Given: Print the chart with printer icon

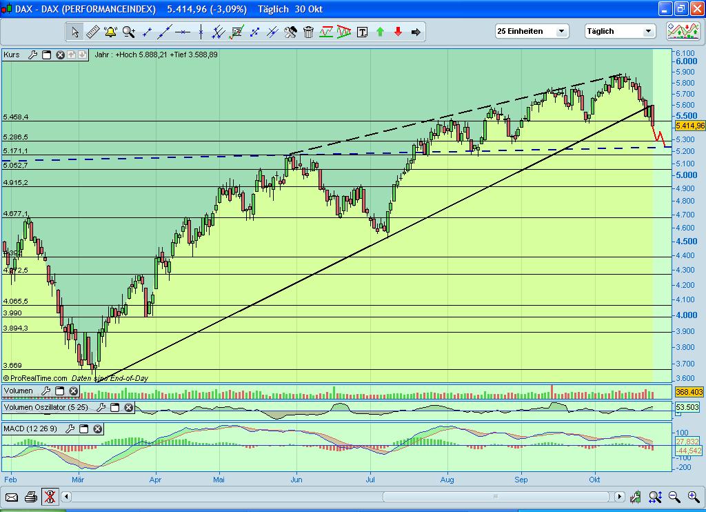Looking at the screenshot, I should click(x=30, y=497).
